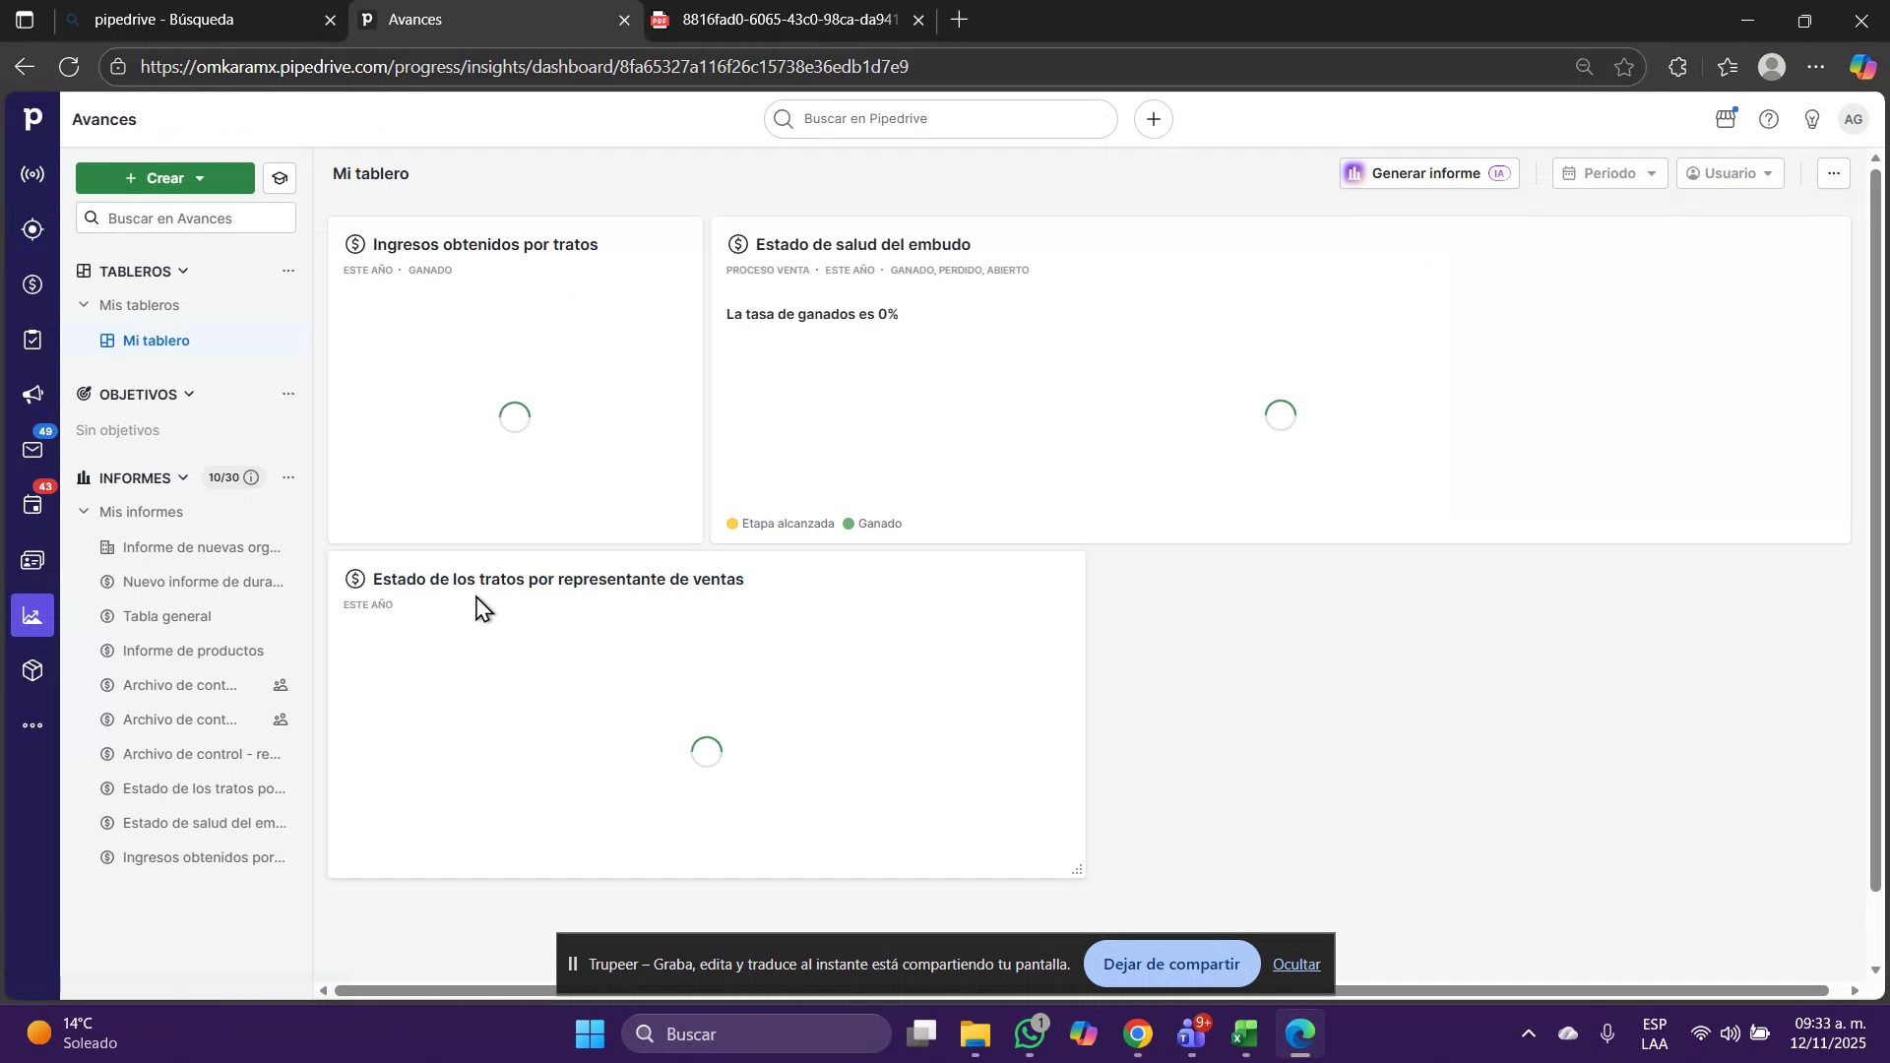1890x1063 pixels.
Task: Click the Generar informe button
Action: pyautogui.click(x=1426, y=173)
